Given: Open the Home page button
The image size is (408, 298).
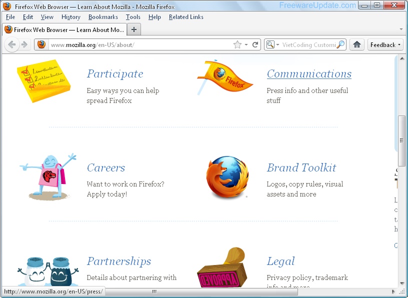Looking at the screenshot, I should [x=356, y=45].
